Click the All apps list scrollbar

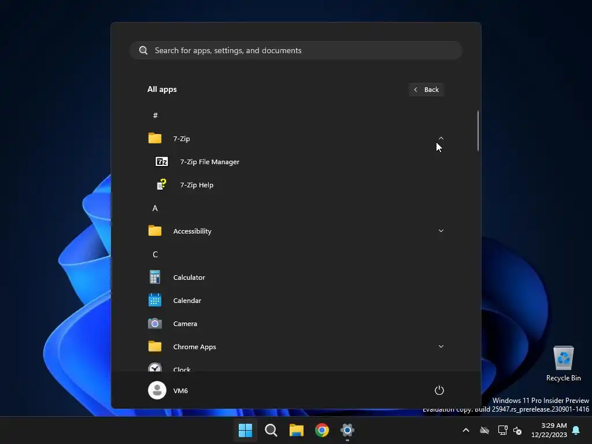[x=478, y=131]
